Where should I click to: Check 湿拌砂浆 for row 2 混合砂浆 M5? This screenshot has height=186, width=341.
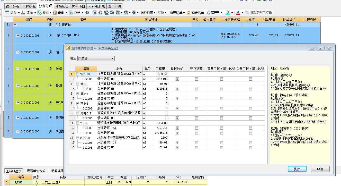point(196,79)
